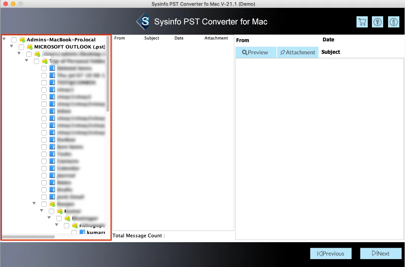Viewport: 405px width, 267px height.
Task: Click the bold Subject label in preview pane
Action: [331, 52]
